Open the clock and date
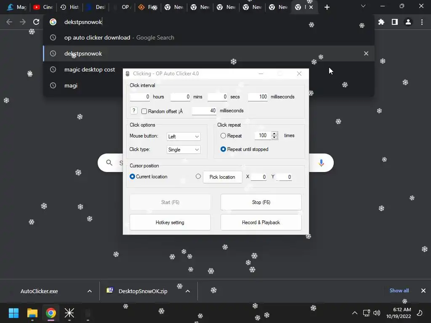The height and width of the screenshot is (323, 431). click(x=399, y=313)
